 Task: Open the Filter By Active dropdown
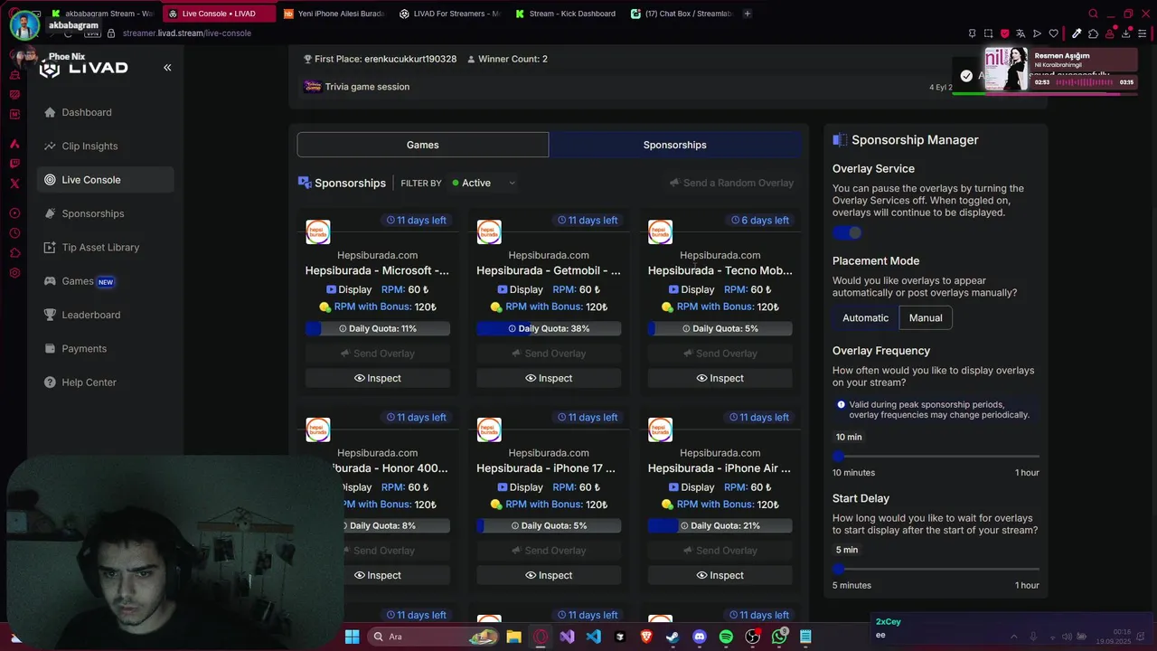tap(484, 183)
